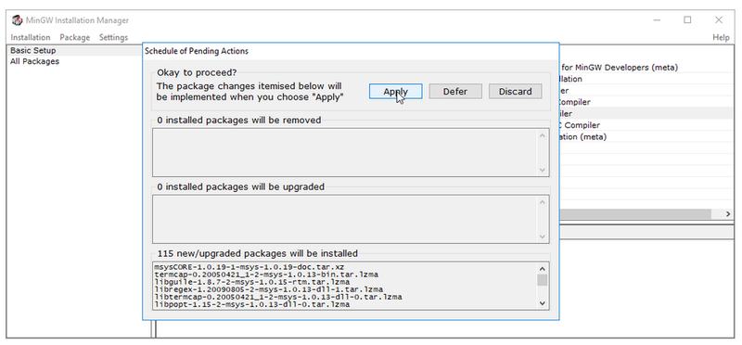Select Basic Setup in the left pane
The height and width of the screenshot is (345, 742).
point(33,51)
